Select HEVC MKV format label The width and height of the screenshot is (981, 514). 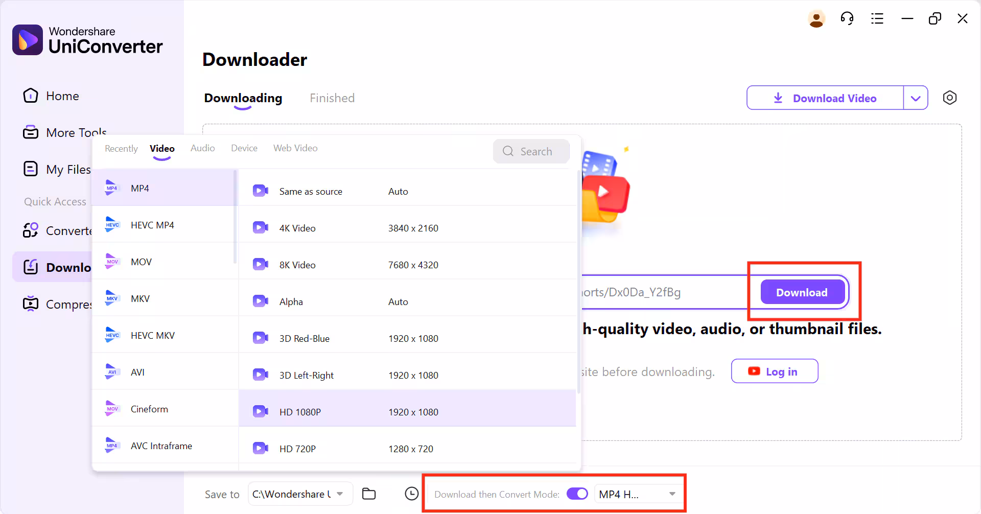click(x=153, y=336)
